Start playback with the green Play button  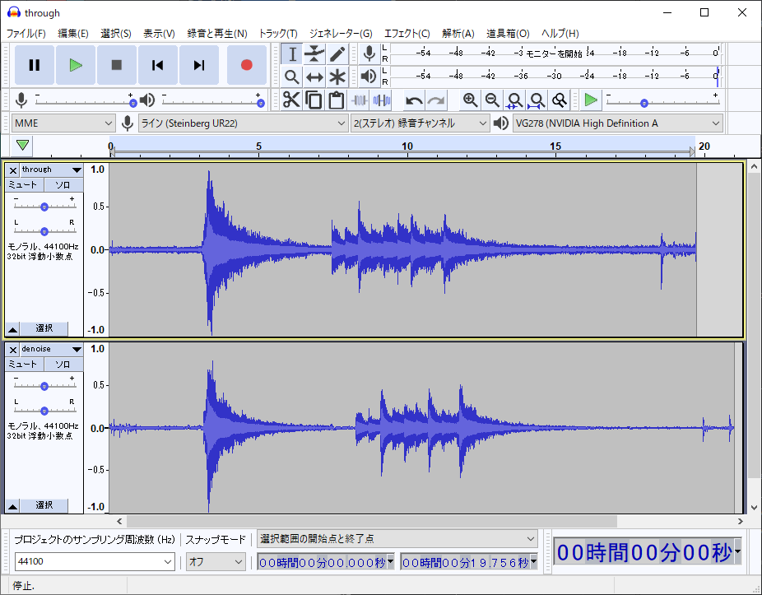click(76, 65)
